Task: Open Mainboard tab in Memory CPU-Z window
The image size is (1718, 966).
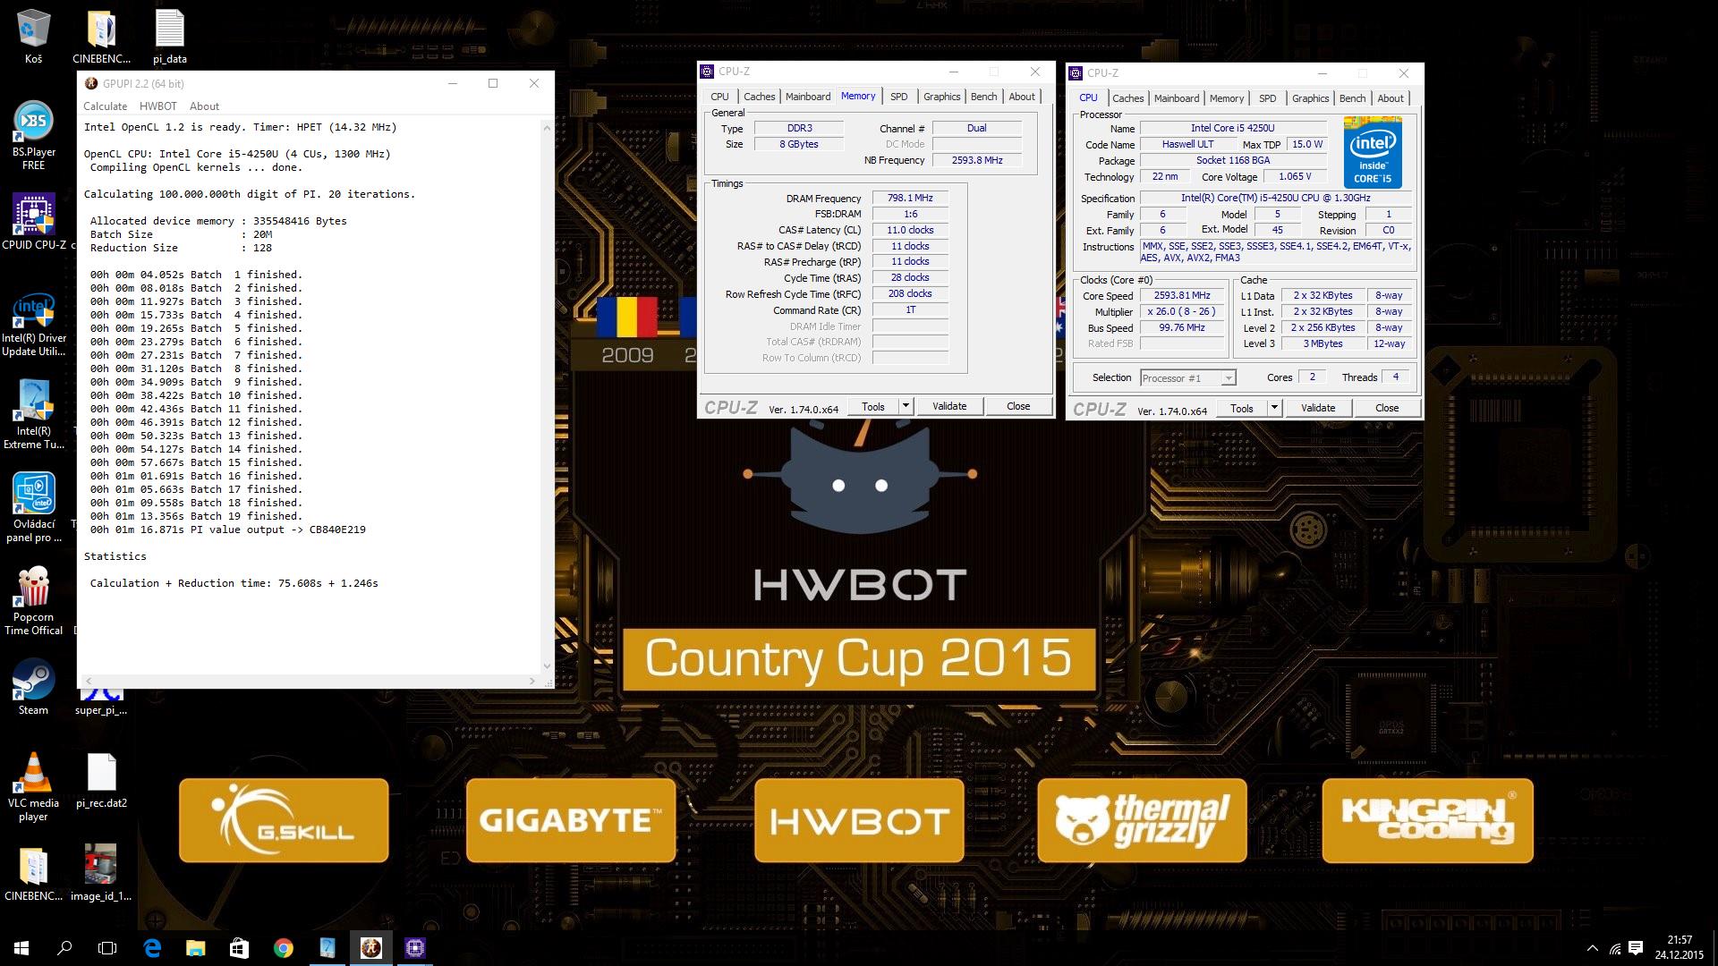Action: (808, 97)
